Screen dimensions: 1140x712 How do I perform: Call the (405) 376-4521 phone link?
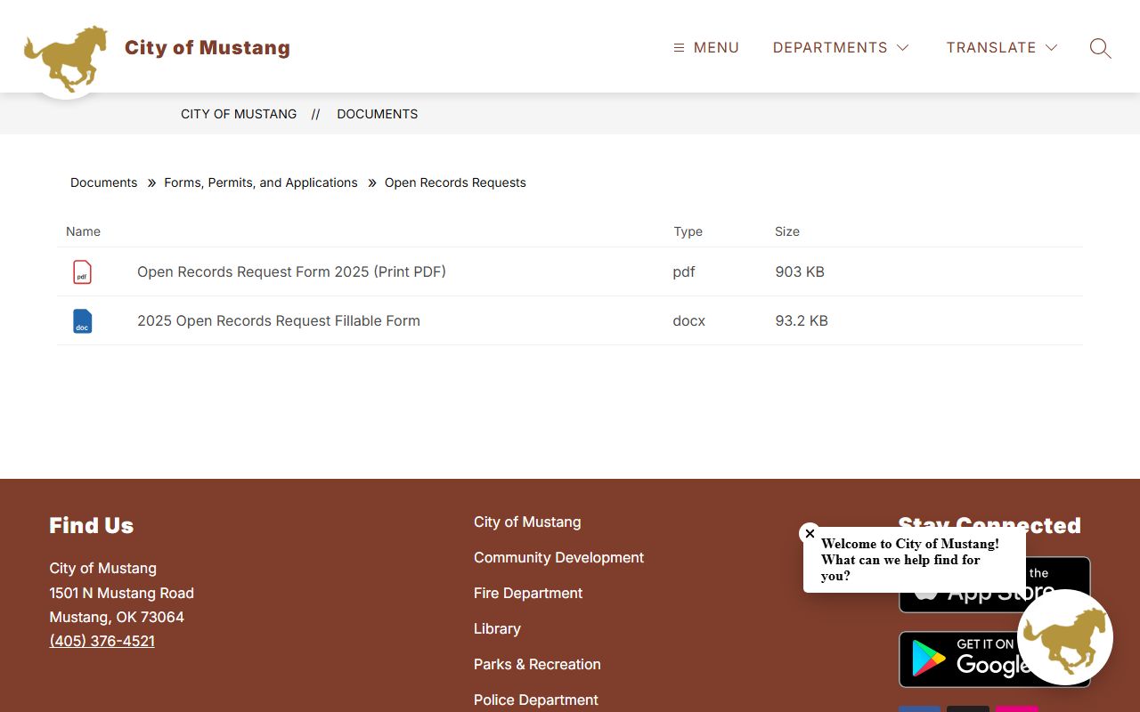pos(102,641)
